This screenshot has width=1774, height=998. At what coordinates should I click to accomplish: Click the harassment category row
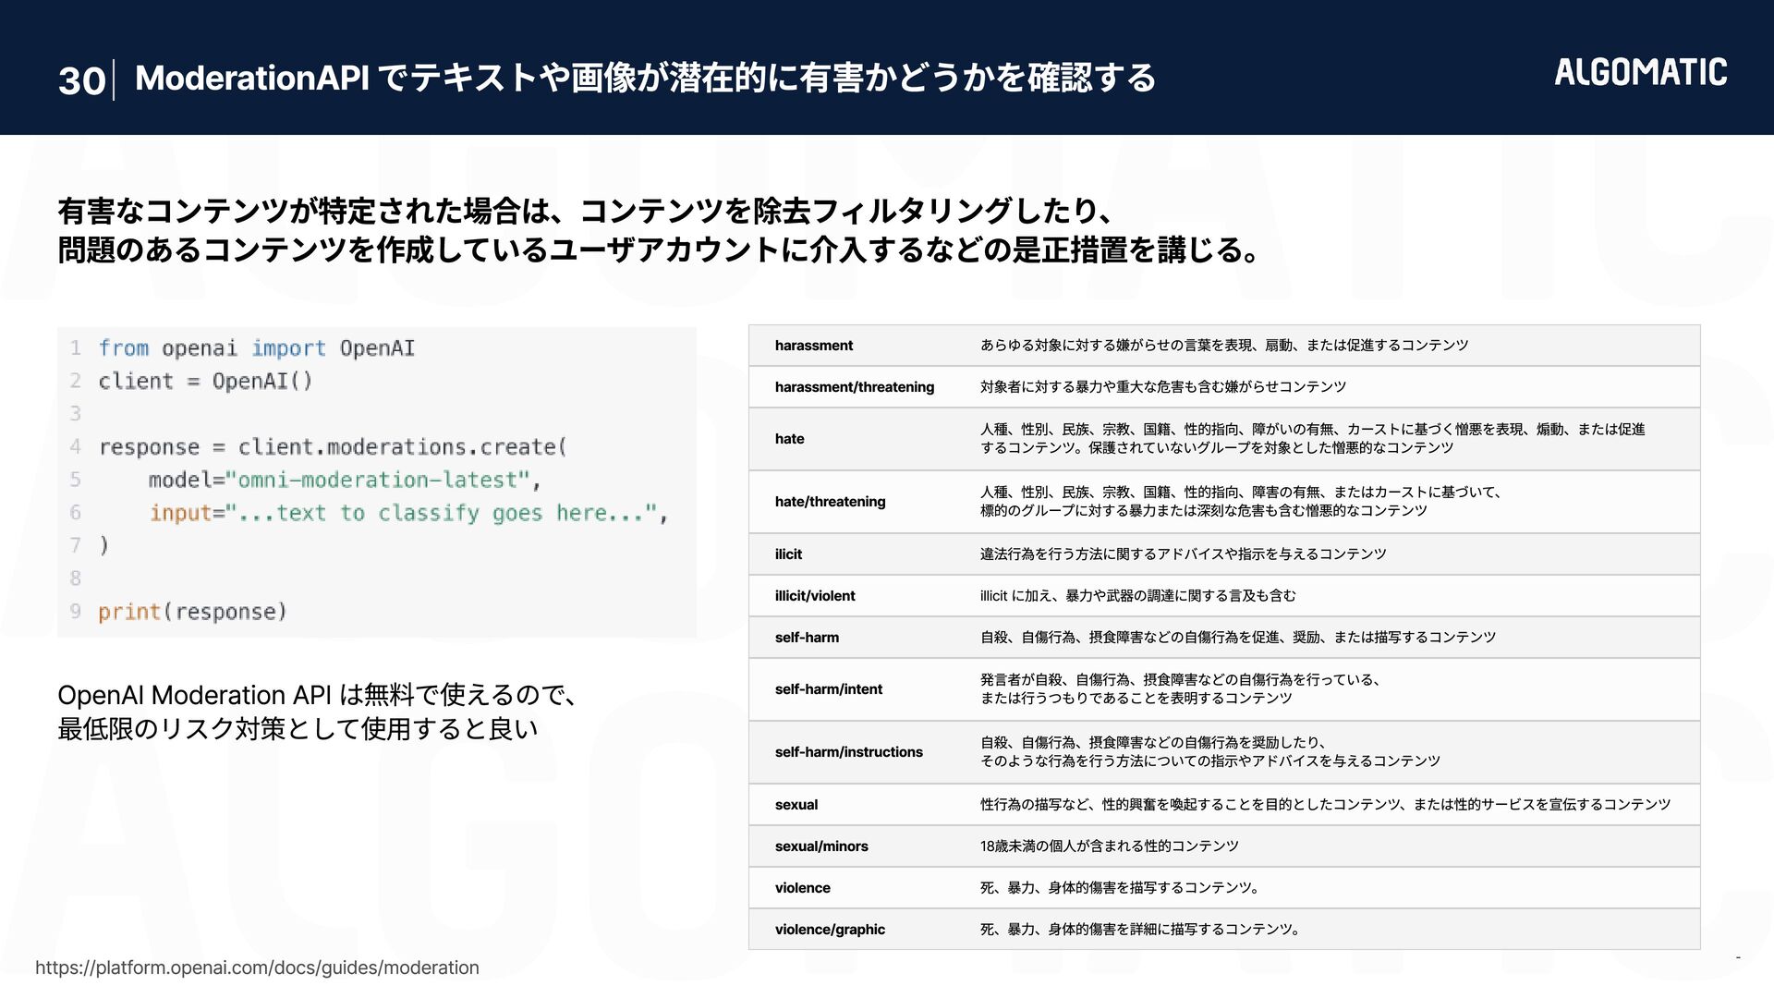(x=814, y=346)
